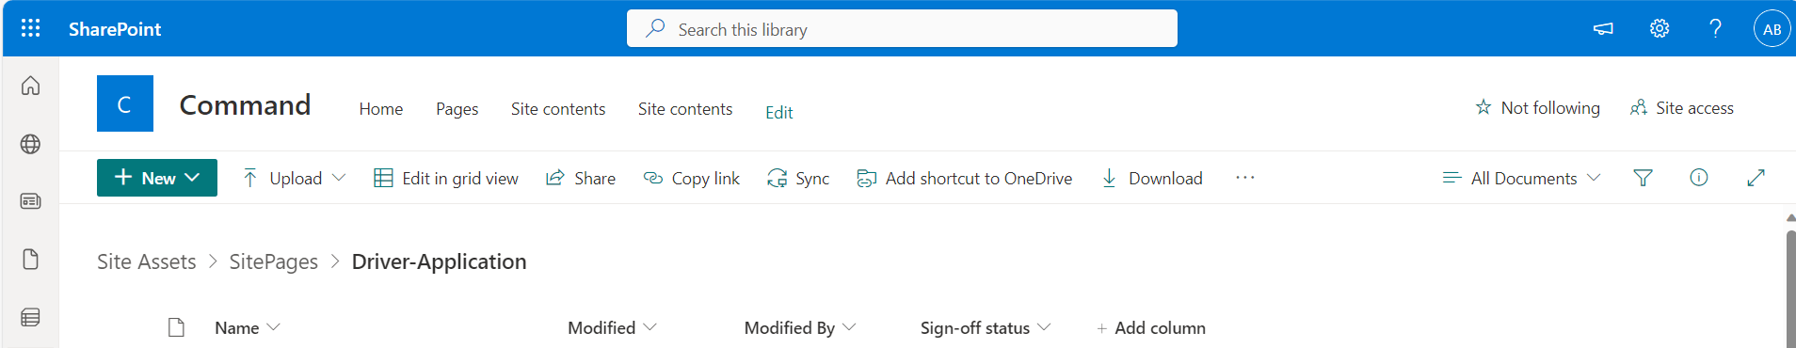
Task: Open the Command site title
Action: 245,104
